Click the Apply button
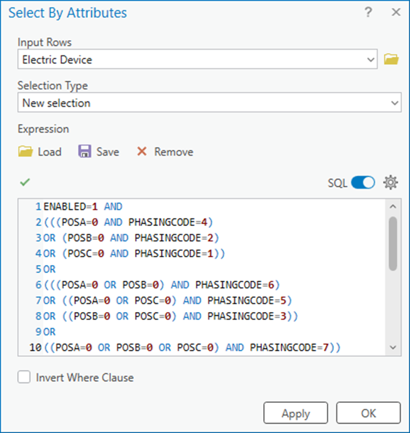 pyautogui.click(x=296, y=413)
